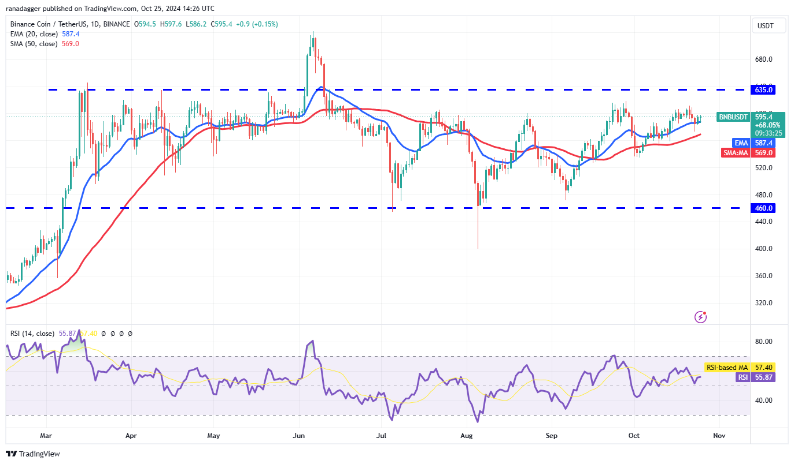Click the Jun label on the time axis
Image resolution: width=794 pixels, height=464 pixels.
tap(299, 436)
